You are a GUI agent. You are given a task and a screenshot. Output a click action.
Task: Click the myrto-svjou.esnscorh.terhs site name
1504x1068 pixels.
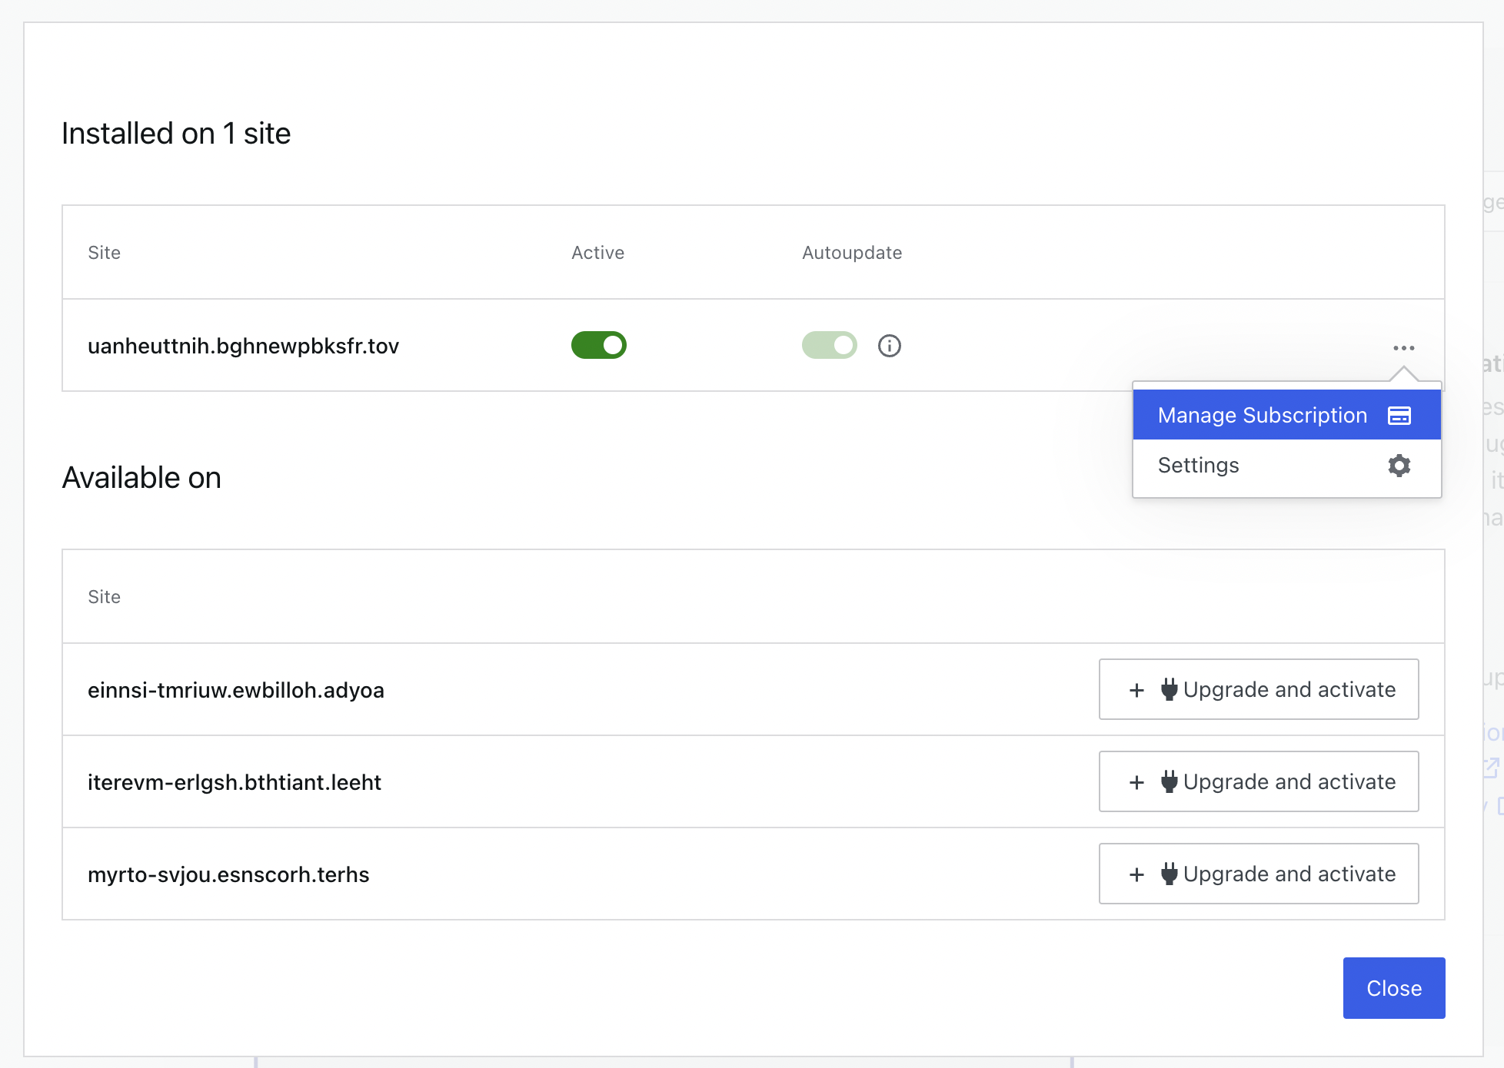[x=228, y=875]
